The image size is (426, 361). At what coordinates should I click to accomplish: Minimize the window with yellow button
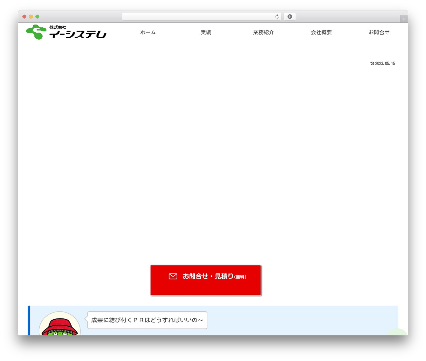tap(31, 17)
